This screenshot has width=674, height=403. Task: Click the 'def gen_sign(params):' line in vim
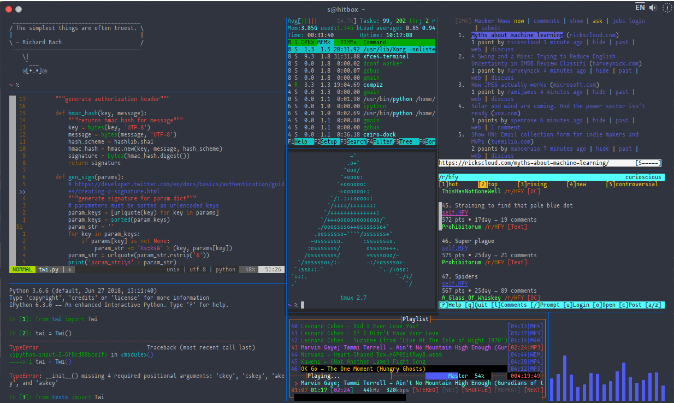(89, 177)
